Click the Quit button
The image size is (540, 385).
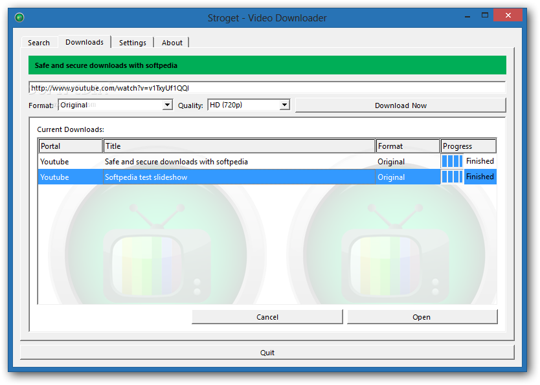(267, 352)
